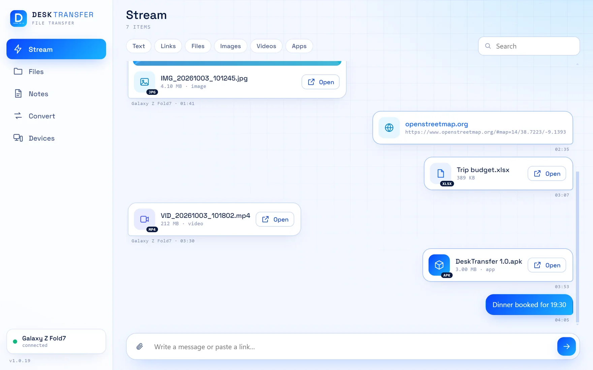Open the Devices section
Image resolution: width=593 pixels, height=370 pixels.
[x=56, y=138]
